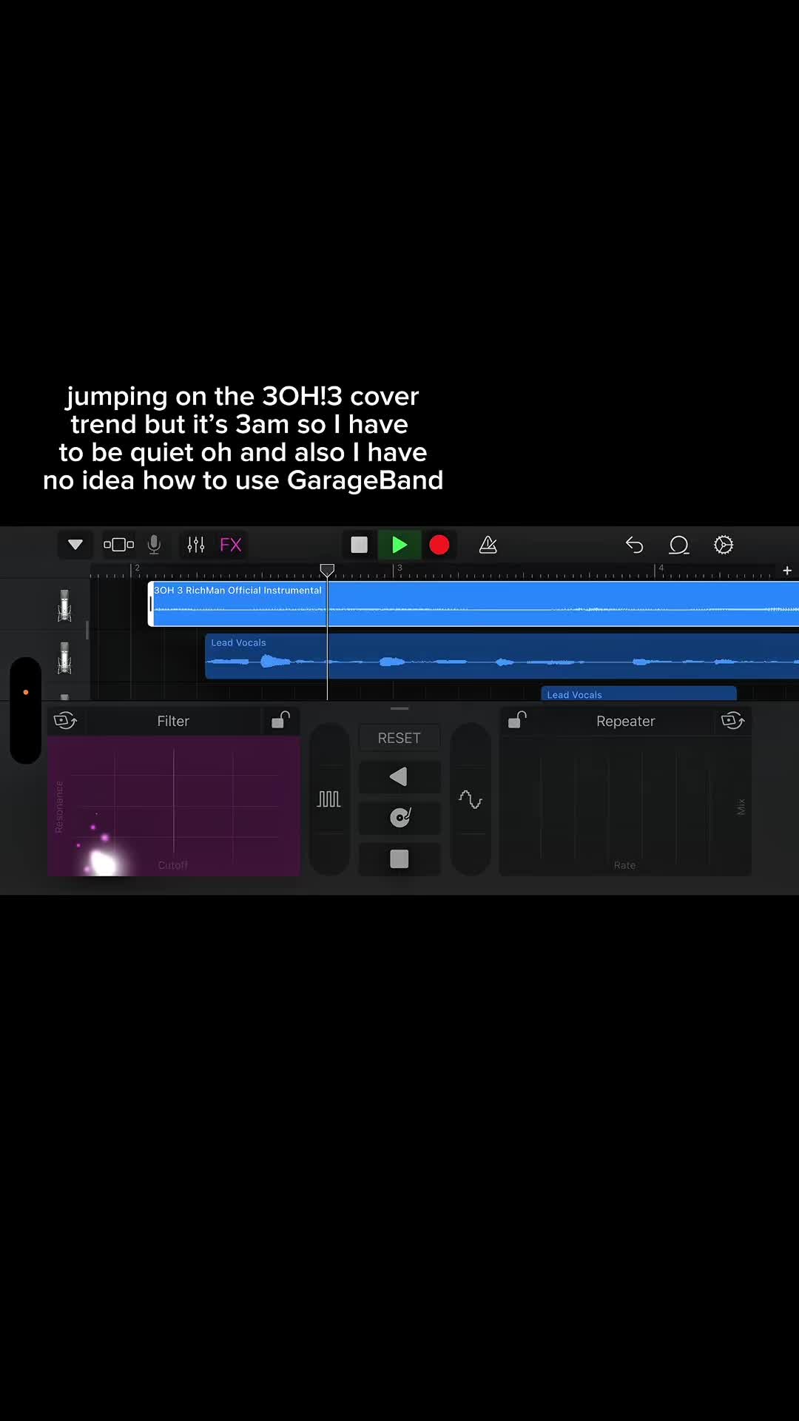Toggle the Repeater pad lock
The image size is (799, 1421).
coord(517,720)
